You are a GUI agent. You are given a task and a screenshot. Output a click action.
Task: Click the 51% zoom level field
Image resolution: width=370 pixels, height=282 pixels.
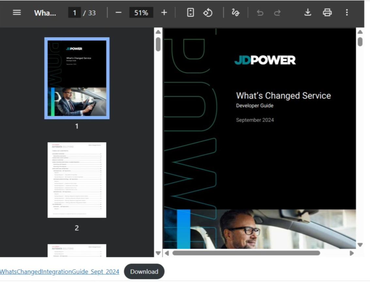click(141, 13)
